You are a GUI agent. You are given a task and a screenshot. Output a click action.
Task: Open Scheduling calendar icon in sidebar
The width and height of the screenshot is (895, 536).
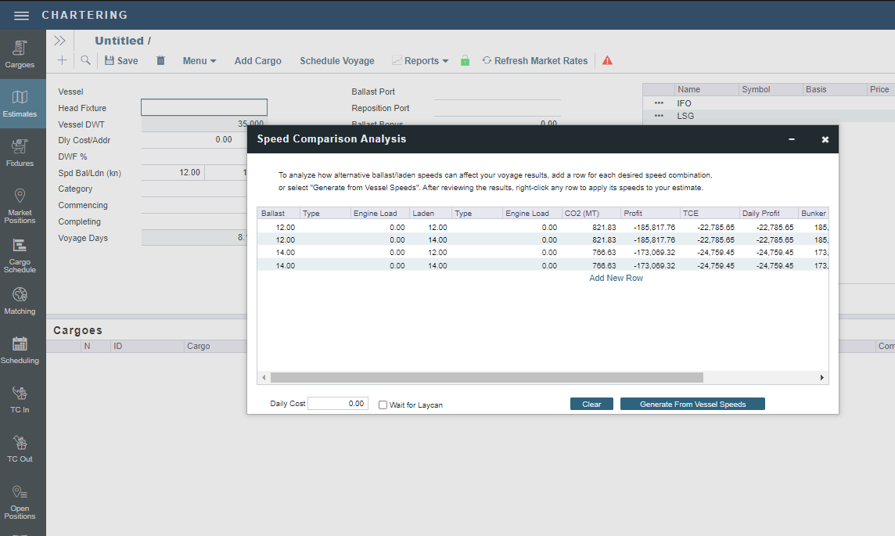click(x=20, y=350)
